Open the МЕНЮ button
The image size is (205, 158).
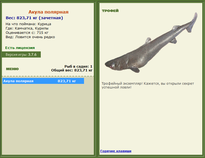click(13, 69)
